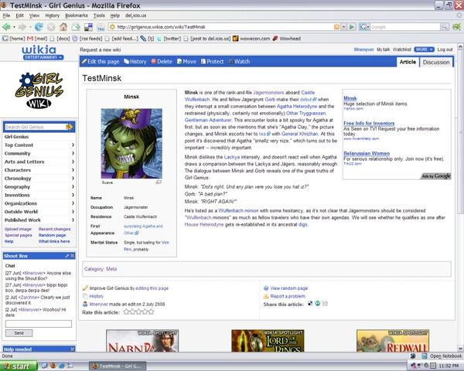The image size is (464, 371).
Task: Click the Watch page action
Action: click(239, 62)
